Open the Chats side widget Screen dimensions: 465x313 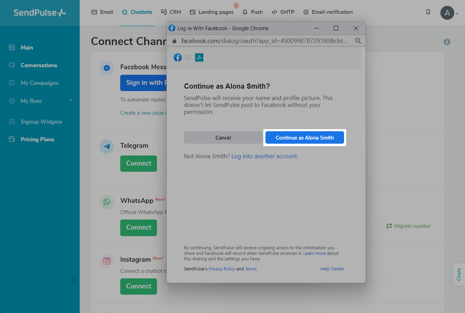point(459,274)
